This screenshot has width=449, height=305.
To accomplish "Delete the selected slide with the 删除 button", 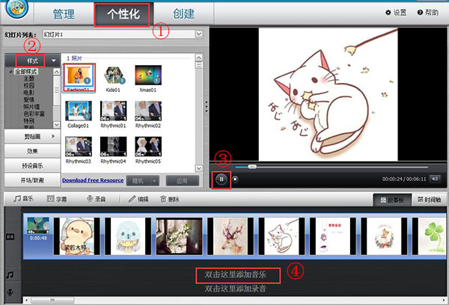I will (x=170, y=199).
